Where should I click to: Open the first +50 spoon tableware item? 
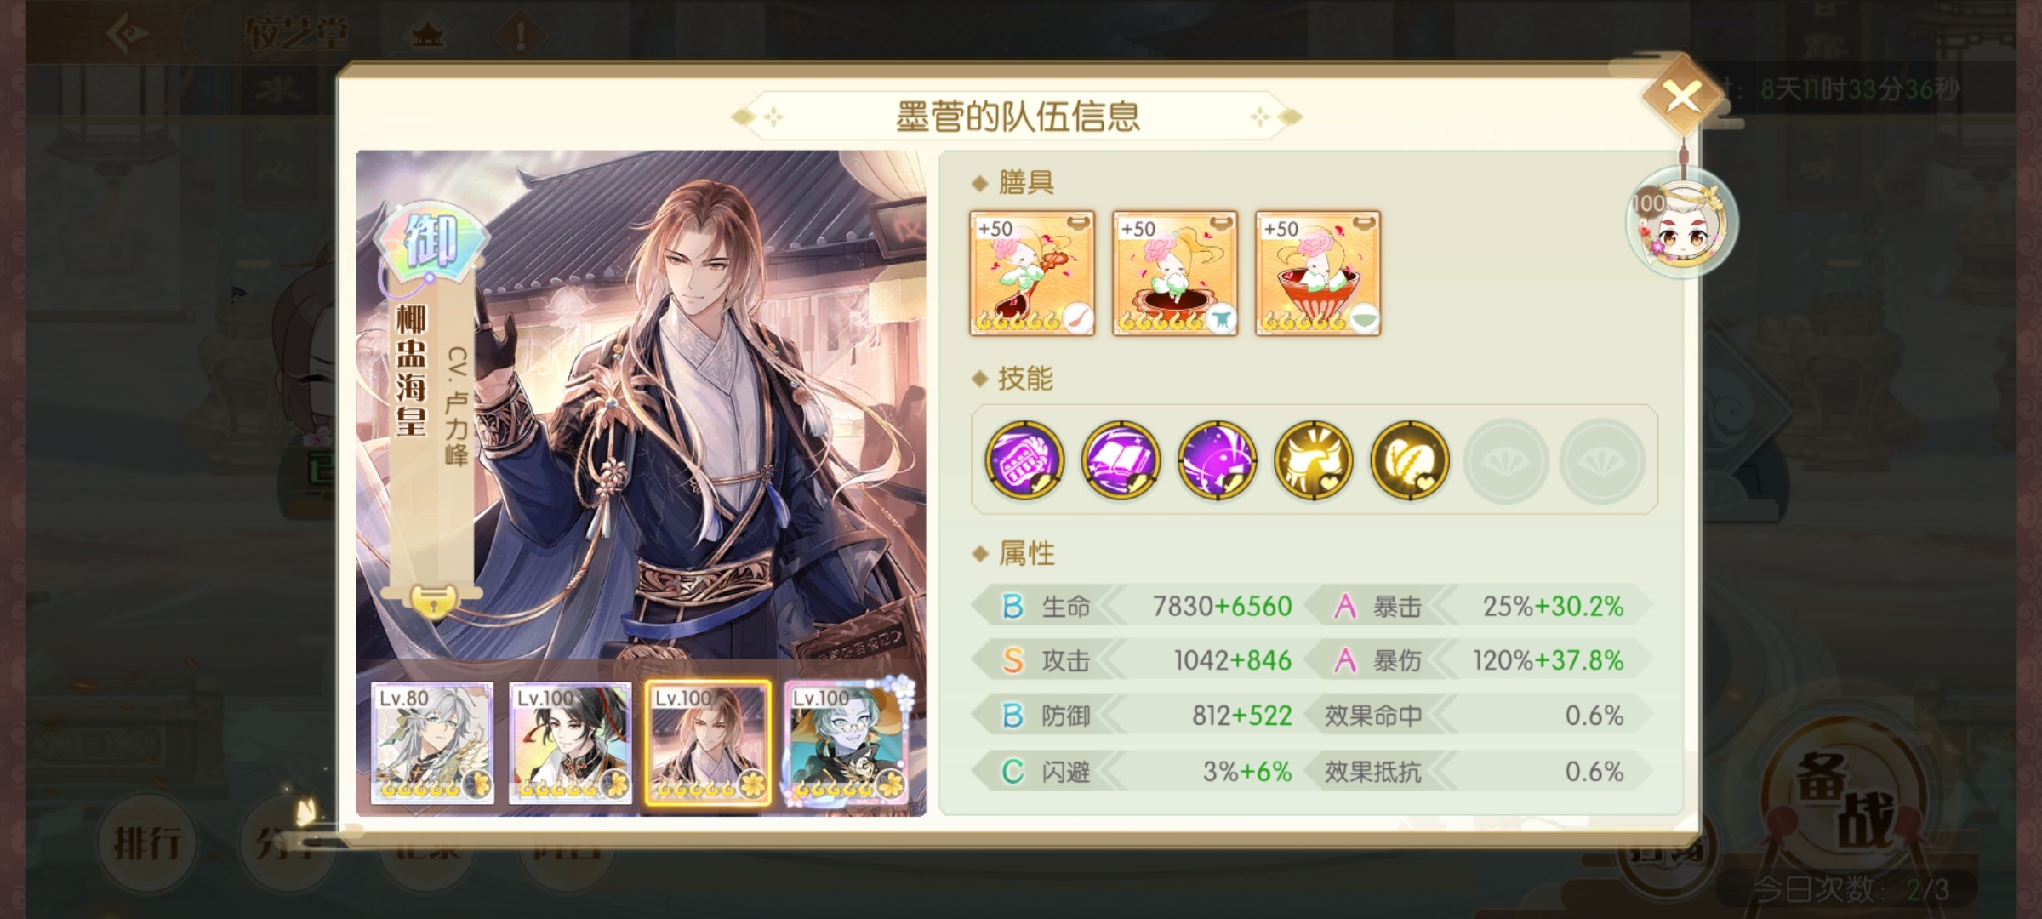pyautogui.click(x=1032, y=273)
